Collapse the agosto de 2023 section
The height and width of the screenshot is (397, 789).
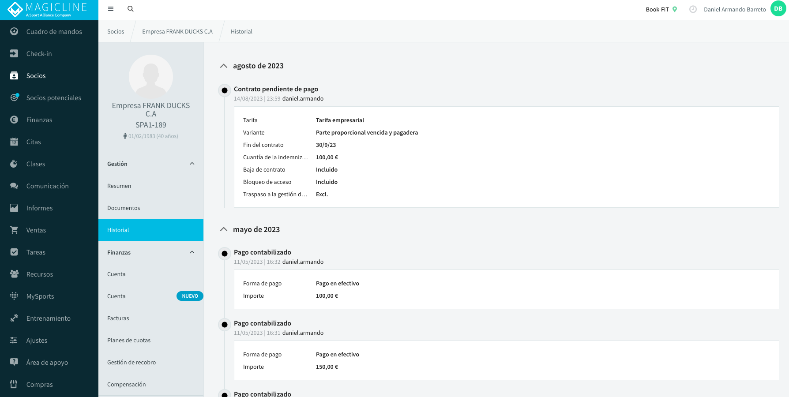coord(224,66)
